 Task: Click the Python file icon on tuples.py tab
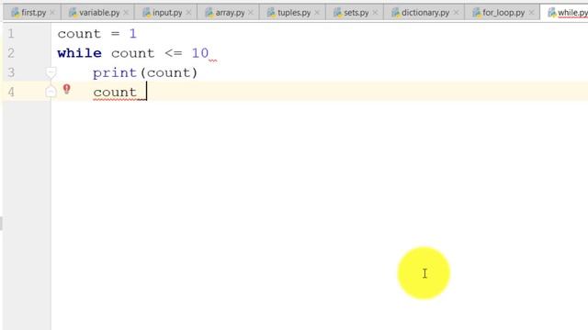[271, 13]
